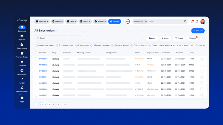Screen dimensions: 223x125
Task: Open row actions menu for SO-00002
Action: click(x=202, y=65)
